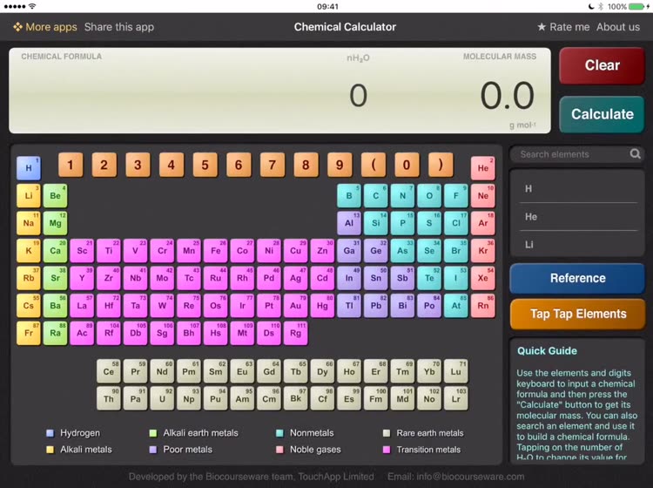Clear the chemical formula
Viewport: 653px width, 488px height.
[x=602, y=65]
